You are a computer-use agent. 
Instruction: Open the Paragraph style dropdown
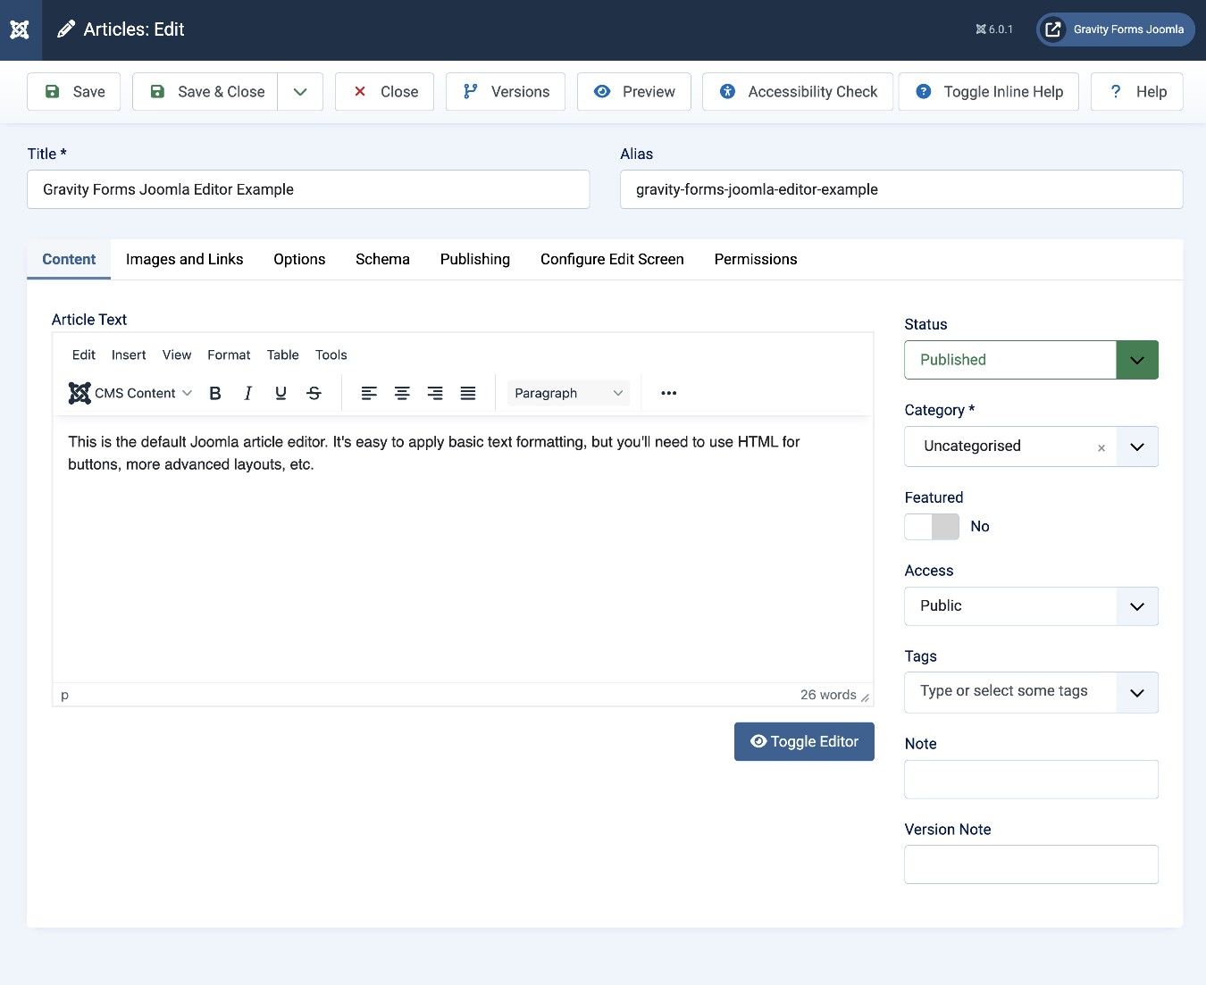click(x=568, y=393)
